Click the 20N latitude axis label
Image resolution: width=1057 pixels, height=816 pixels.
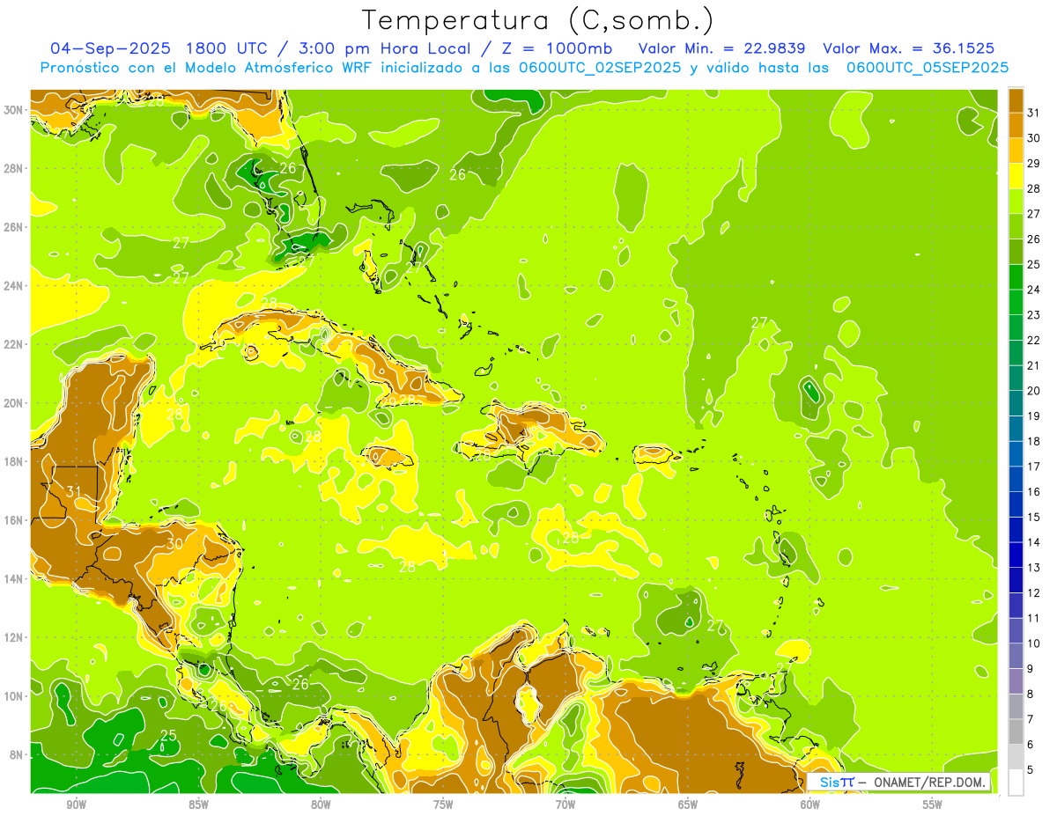pyautogui.click(x=13, y=402)
